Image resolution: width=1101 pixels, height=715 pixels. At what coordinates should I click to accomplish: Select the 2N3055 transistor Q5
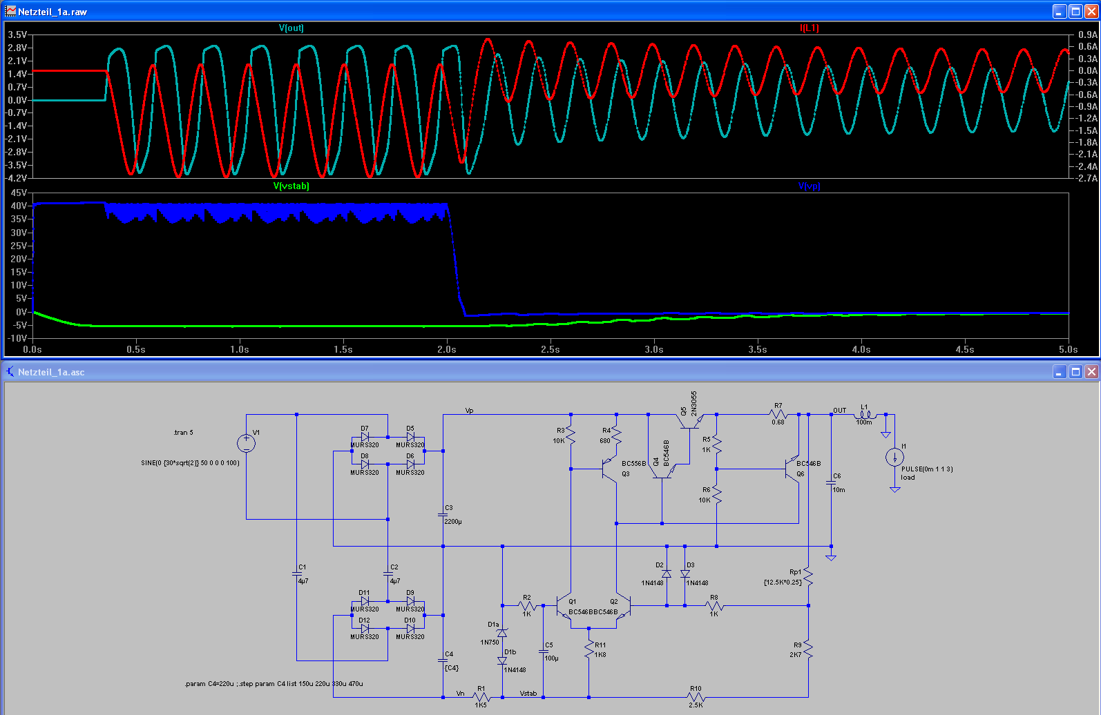pyautogui.click(x=690, y=420)
